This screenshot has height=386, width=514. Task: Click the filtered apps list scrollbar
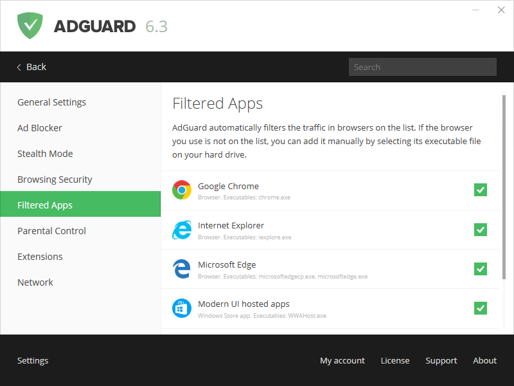point(504,187)
